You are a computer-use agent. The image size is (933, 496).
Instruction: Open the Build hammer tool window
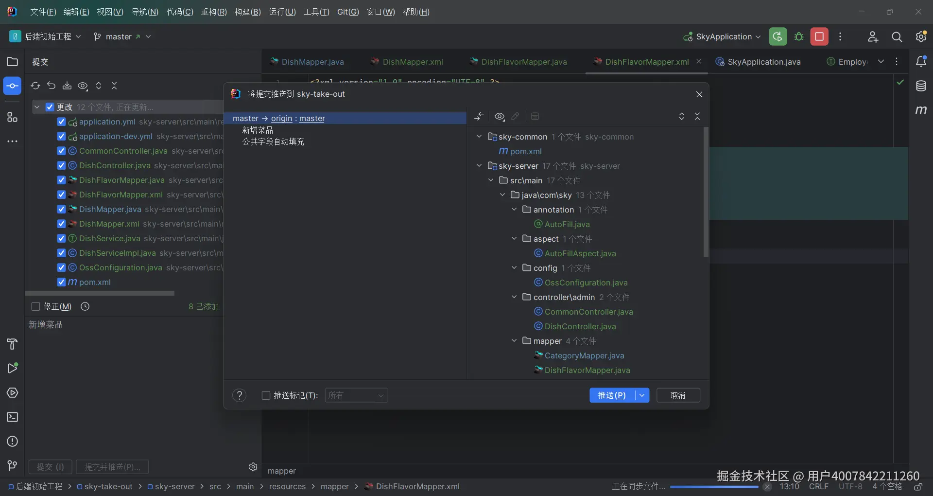(12, 344)
